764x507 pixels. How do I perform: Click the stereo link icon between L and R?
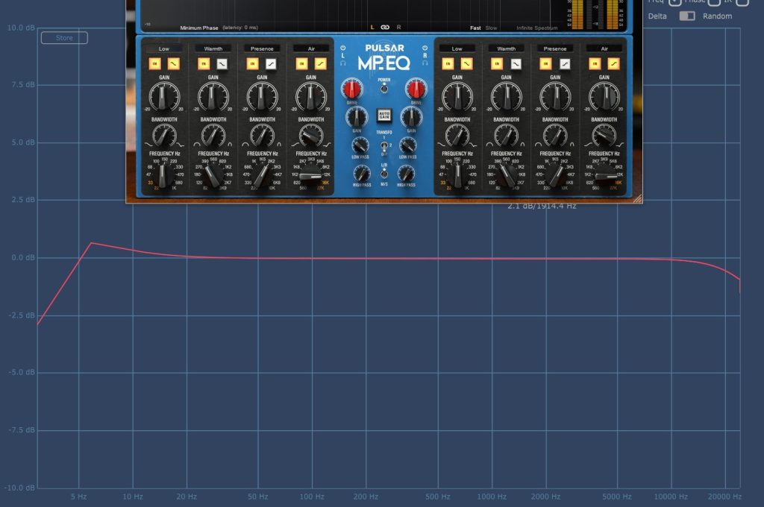click(x=385, y=28)
